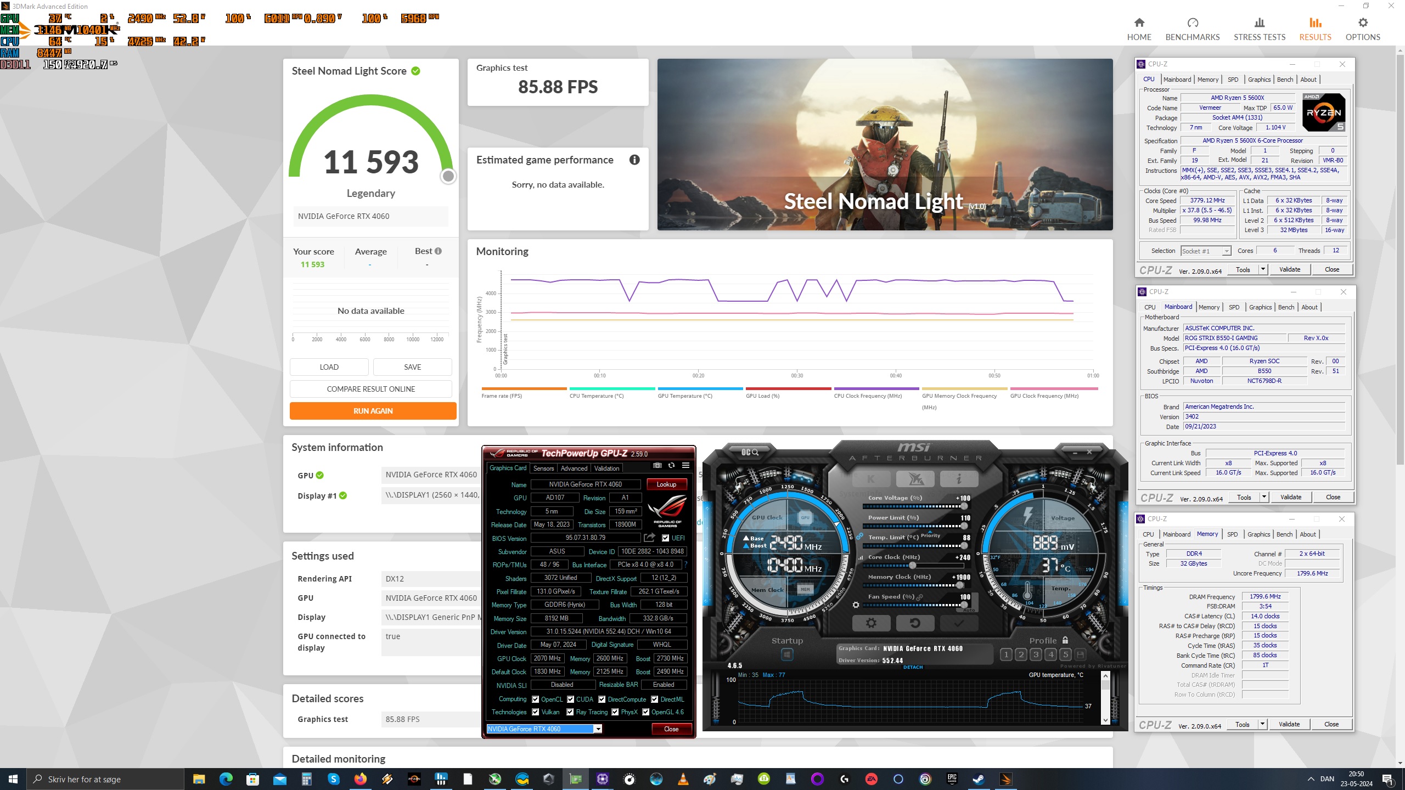This screenshot has width=1405, height=790.
Task: Toggle the UEFI checkbox in GPU-Z
Action: (x=665, y=538)
